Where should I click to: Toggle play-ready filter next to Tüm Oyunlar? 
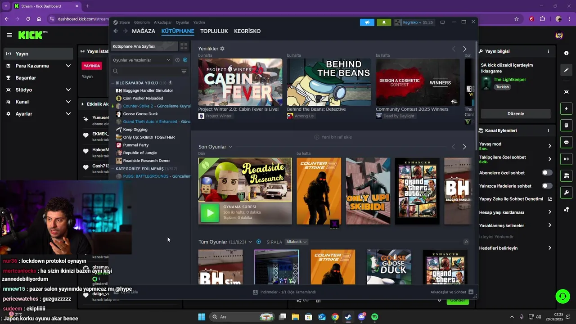(x=258, y=242)
